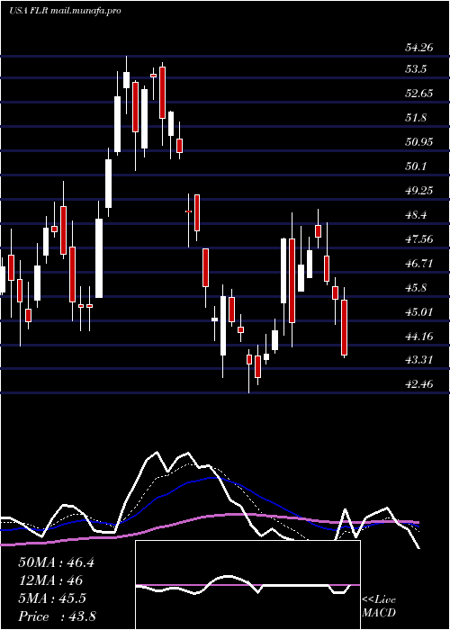Click the 47.56 price axis label
The height and width of the screenshot is (630, 450).
(419, 239)
